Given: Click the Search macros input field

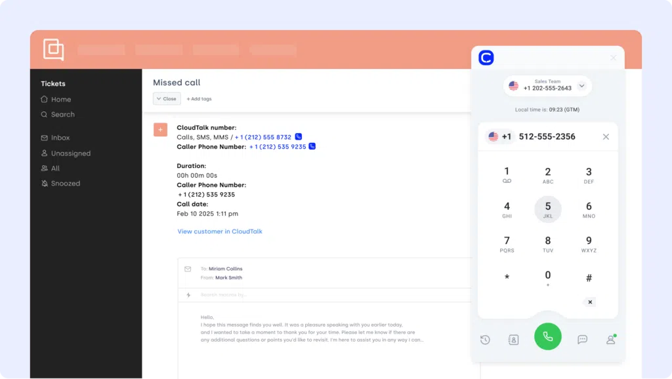Looking at the screenshot, I should (x=262, y=295).
